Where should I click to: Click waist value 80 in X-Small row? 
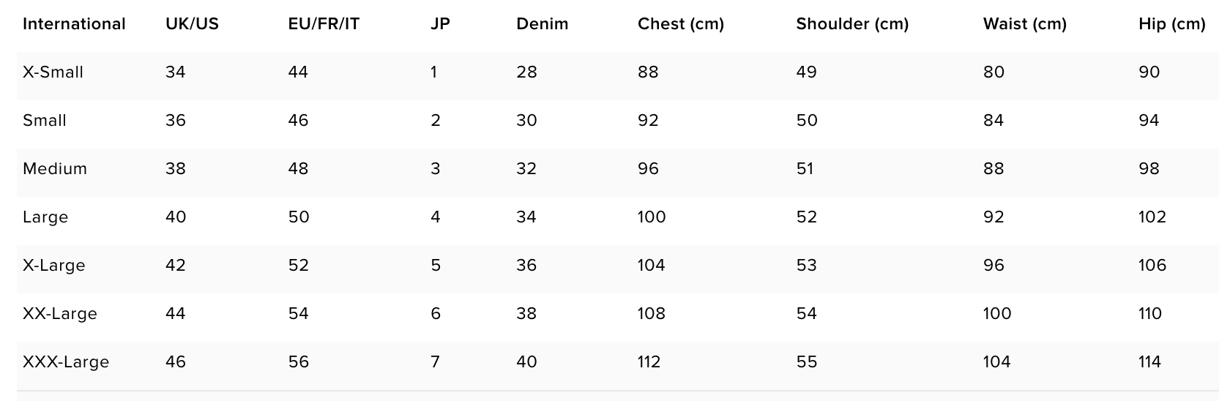(994, 72)
